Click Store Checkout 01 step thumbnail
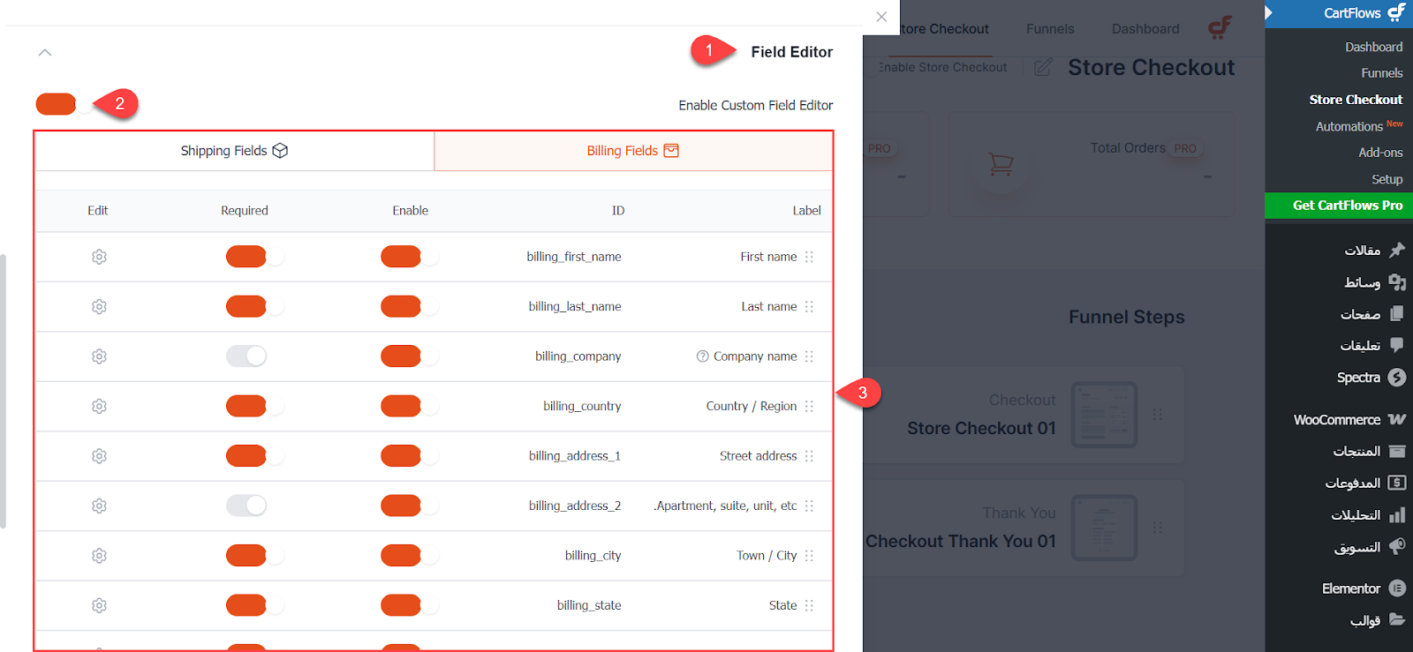The width and height of the screenshot is (1413, 652). (x=1104, y=415)
